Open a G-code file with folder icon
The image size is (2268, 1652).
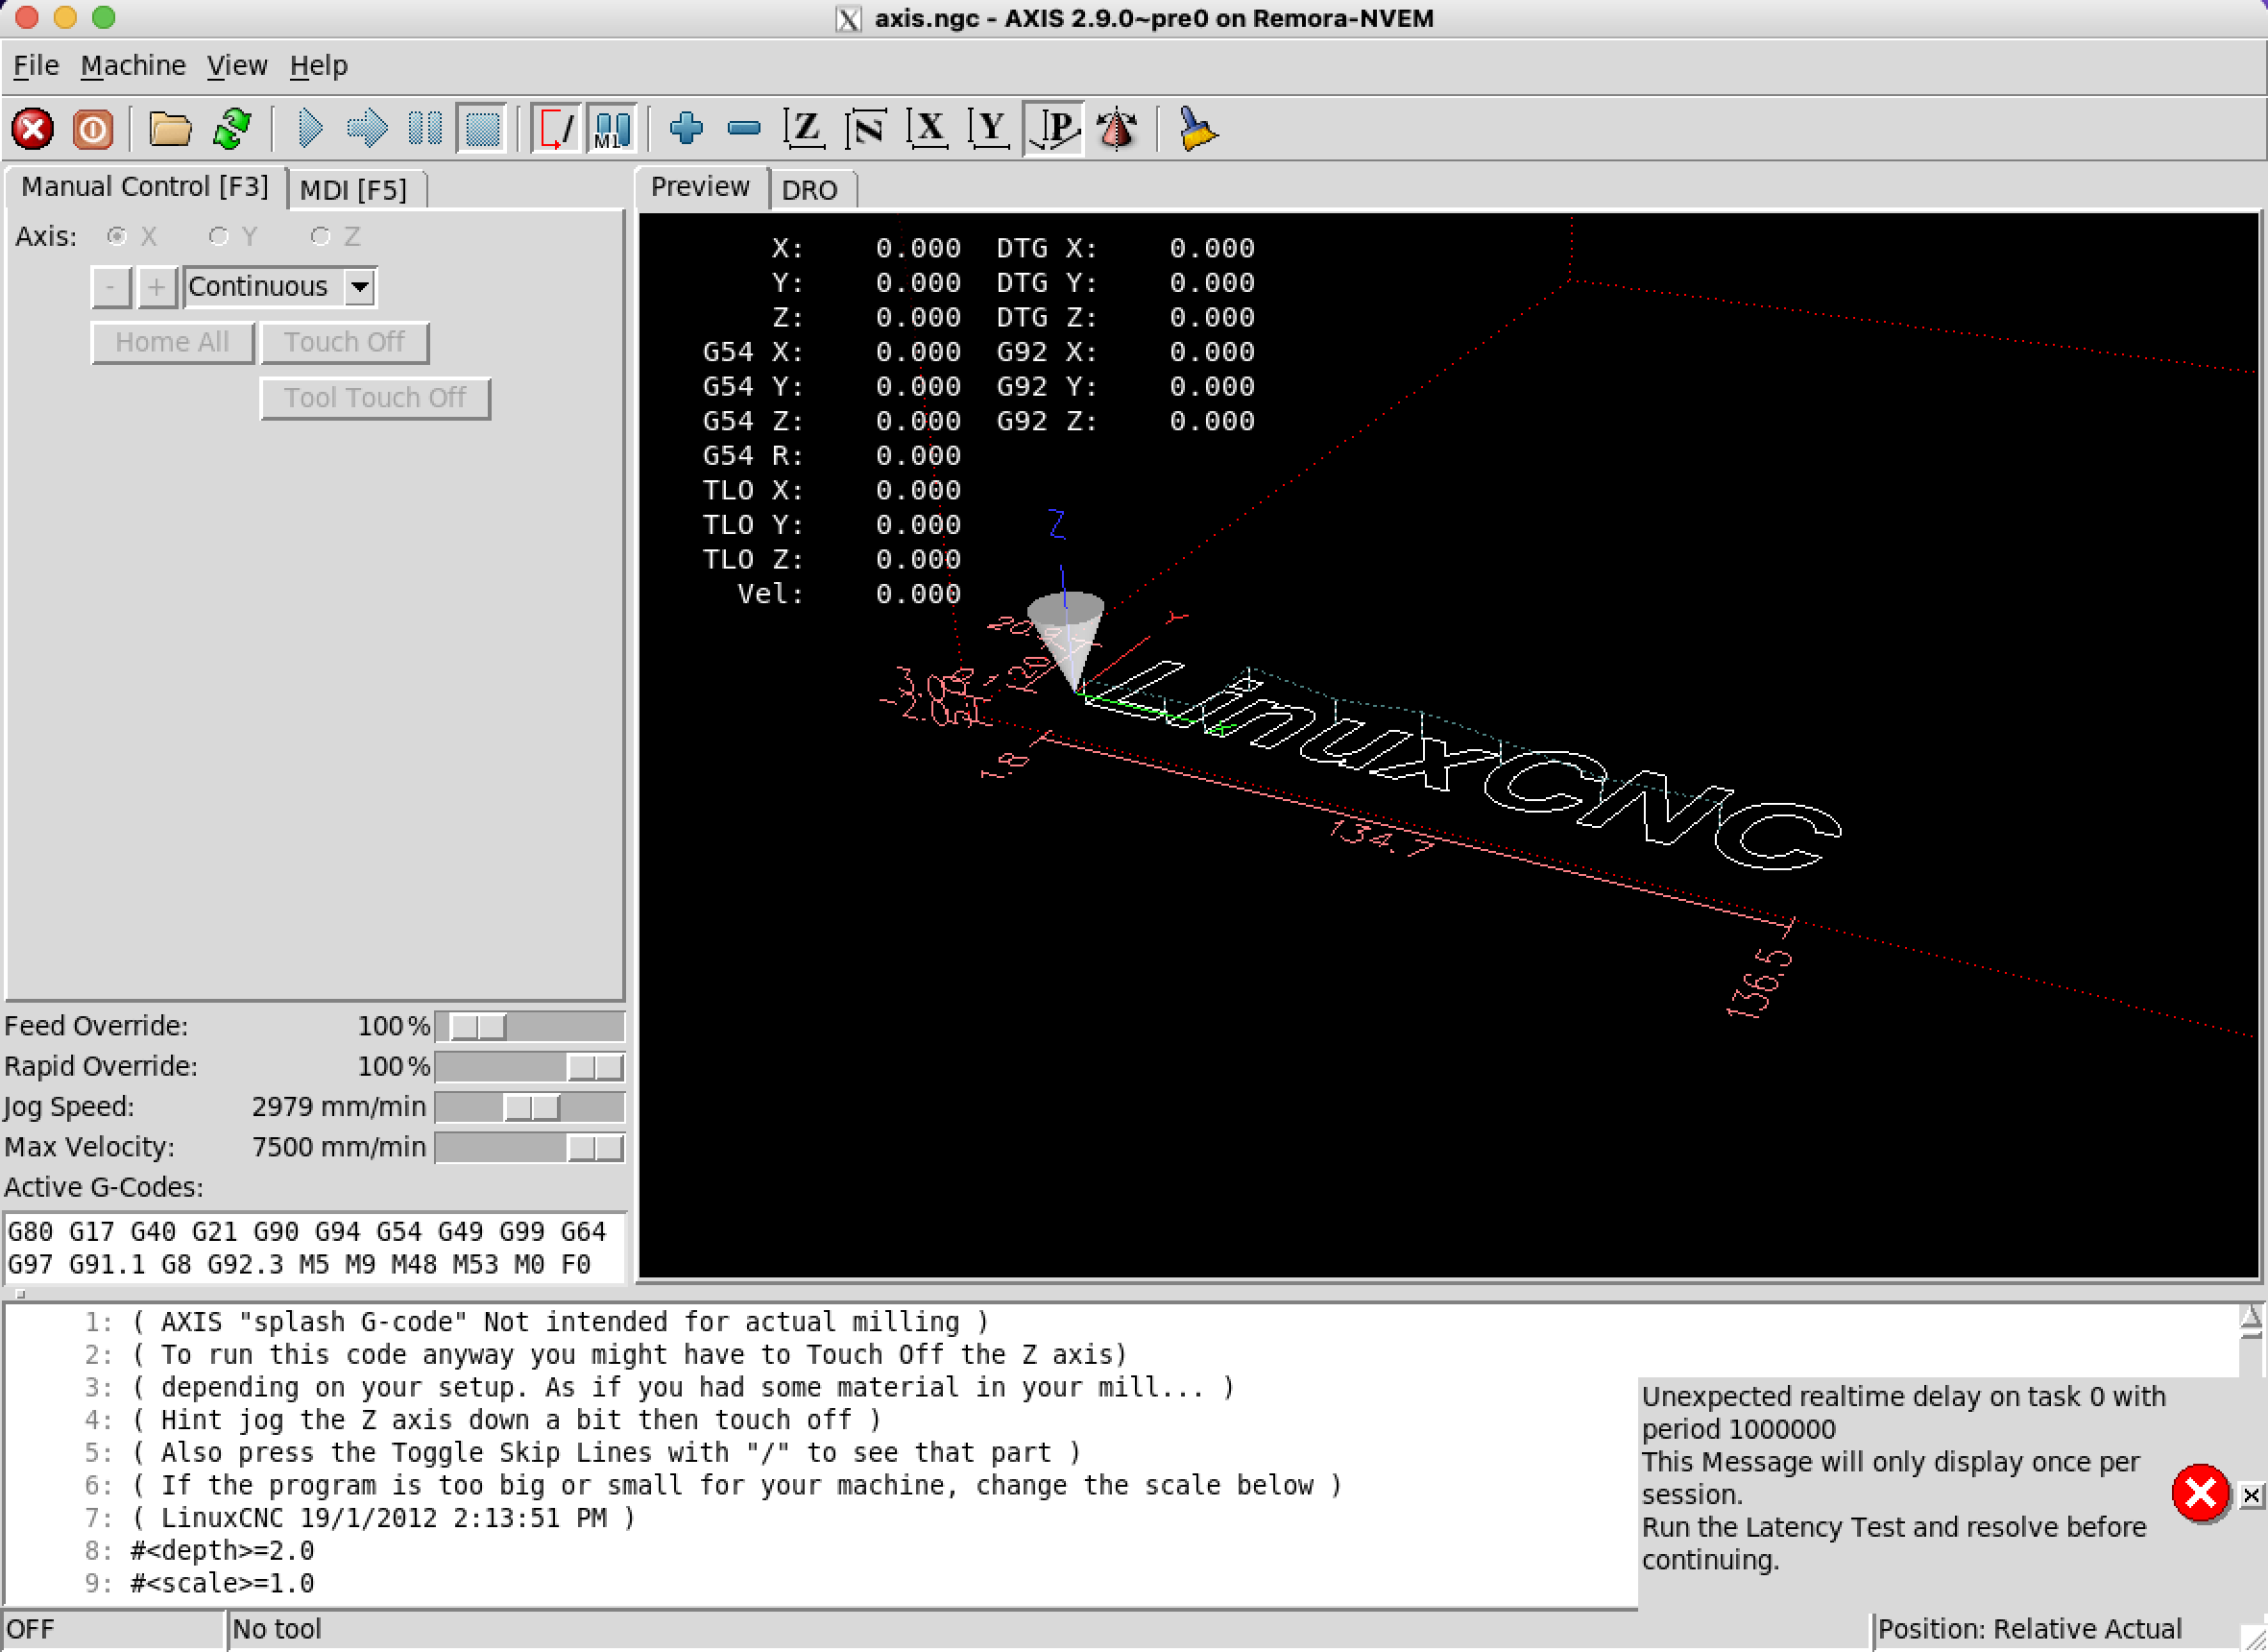point(170,129)
